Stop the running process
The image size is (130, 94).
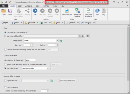point(57,12)
